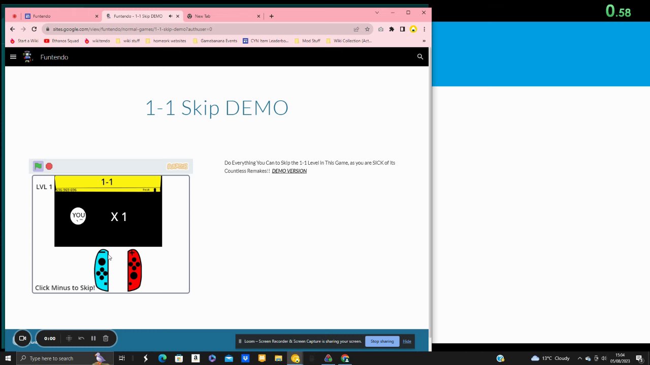Expand the hidden bookmarks overflow chevron

coord(424,41)
